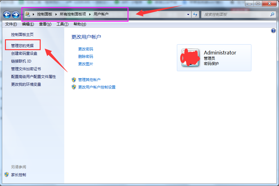The image size is (279, 186).
Task: Open 管理文件加密证书
Action: point(26,69)
